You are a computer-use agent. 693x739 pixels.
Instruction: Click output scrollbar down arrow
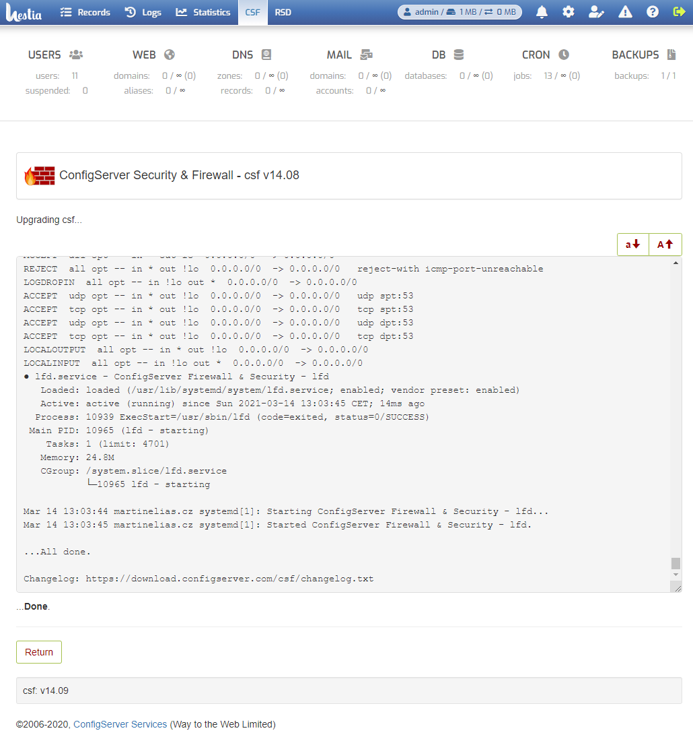click(x=676, y=575)
